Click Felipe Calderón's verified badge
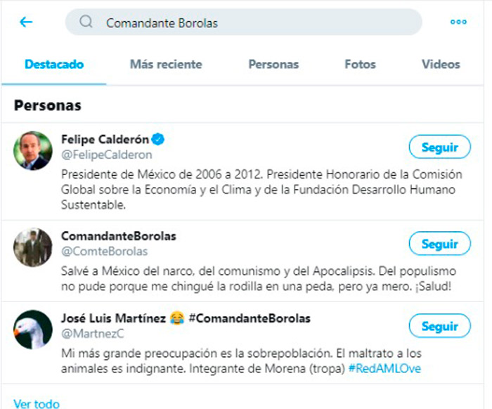The height and width of the screenshot is (409, 492). tap(160, 138)
